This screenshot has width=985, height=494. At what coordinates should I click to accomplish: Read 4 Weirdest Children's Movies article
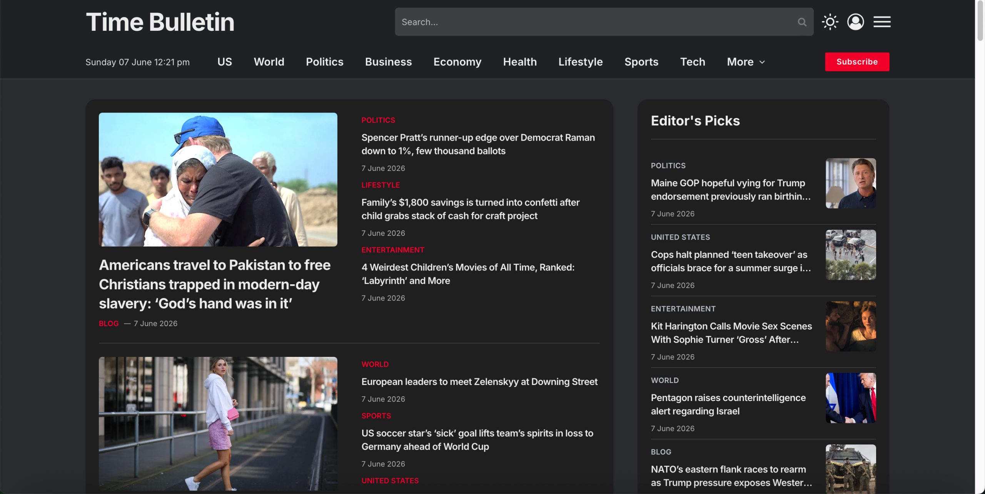tap(468, 274)
